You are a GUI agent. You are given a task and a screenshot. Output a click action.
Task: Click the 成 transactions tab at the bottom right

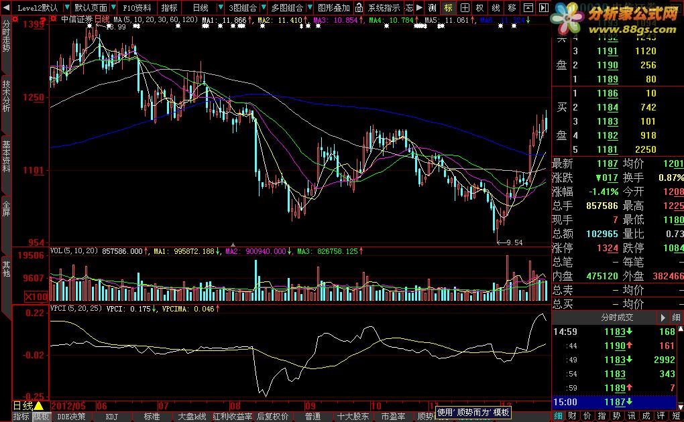pos(646,416)
